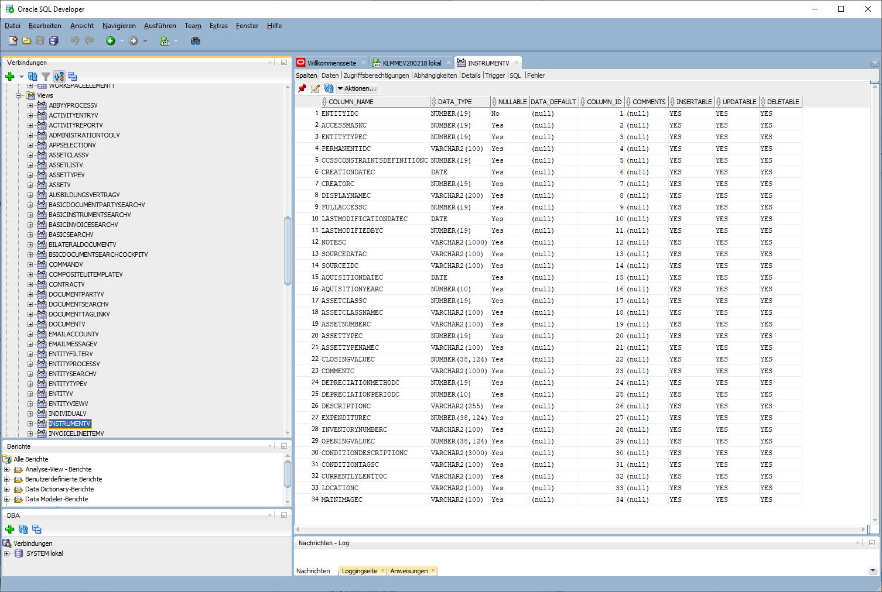Open the Abhängigkeiten sub-tab
The image size is (882, 592).
pyautogui.click(x=435, y=75)
